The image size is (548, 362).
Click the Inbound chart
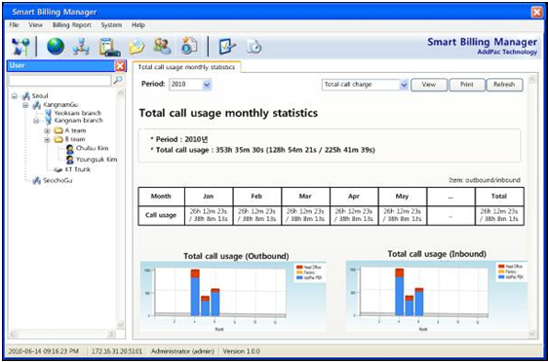(437, 296)
